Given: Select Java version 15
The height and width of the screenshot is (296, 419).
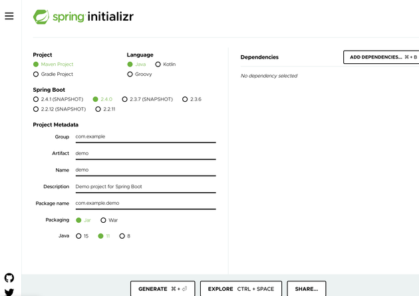Looking at the screenshot, I should (x=82, y=236).
